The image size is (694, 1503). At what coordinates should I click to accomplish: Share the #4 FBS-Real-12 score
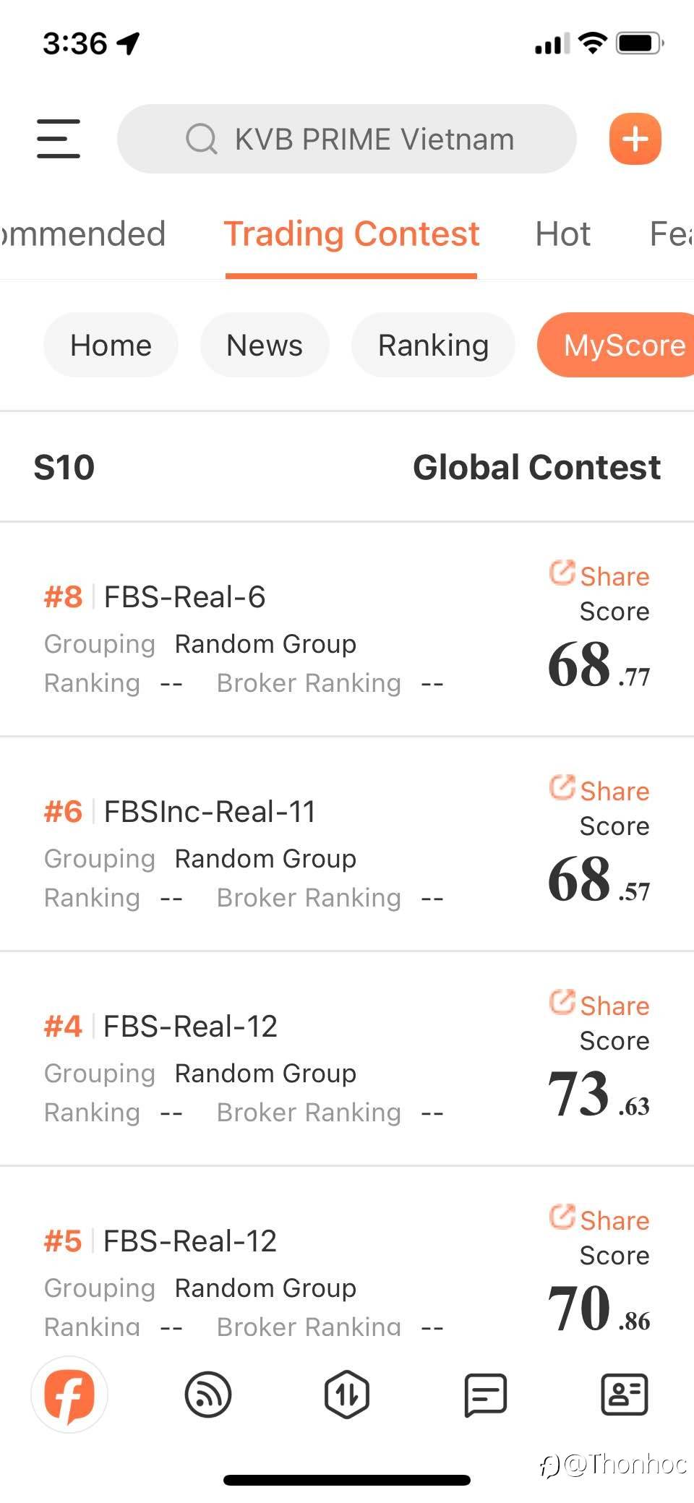click(599, 1005)
